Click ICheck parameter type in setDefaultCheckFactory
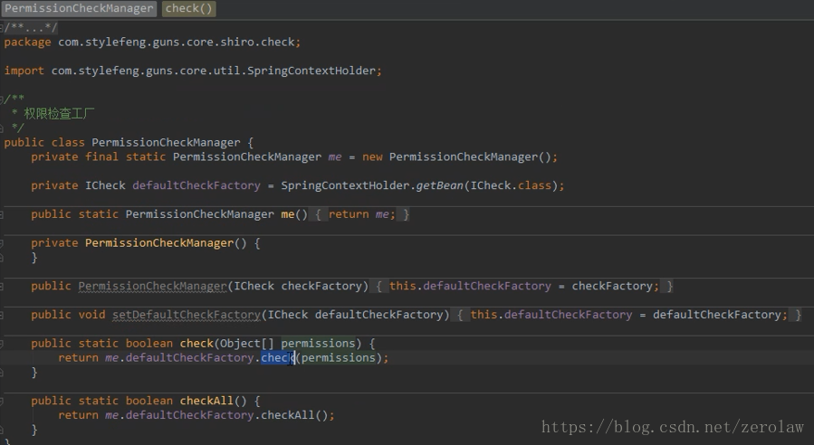This screenshot has width=814, height=445. click(x=288, y=314)
